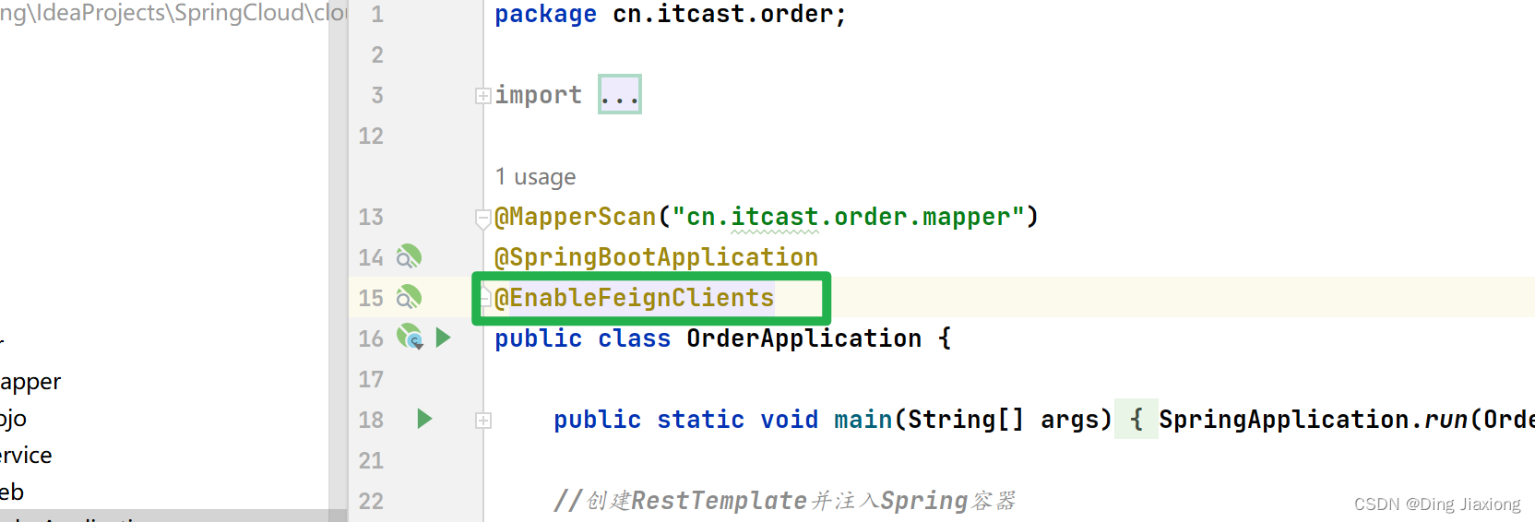The width and height of the screenshot is (1535, 522).
Task: Expand the folded import block on line 3
Action: [483, 96]
